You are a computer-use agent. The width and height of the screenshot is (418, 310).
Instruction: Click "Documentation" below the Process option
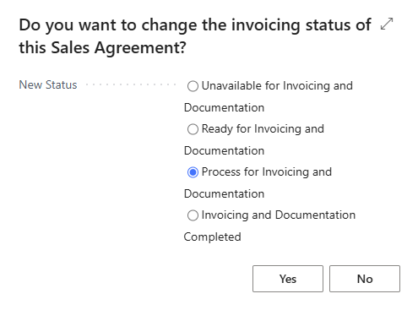coord(224,193)
